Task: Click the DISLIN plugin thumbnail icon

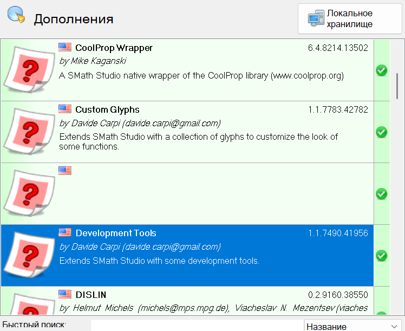Action: coord(28,306)
